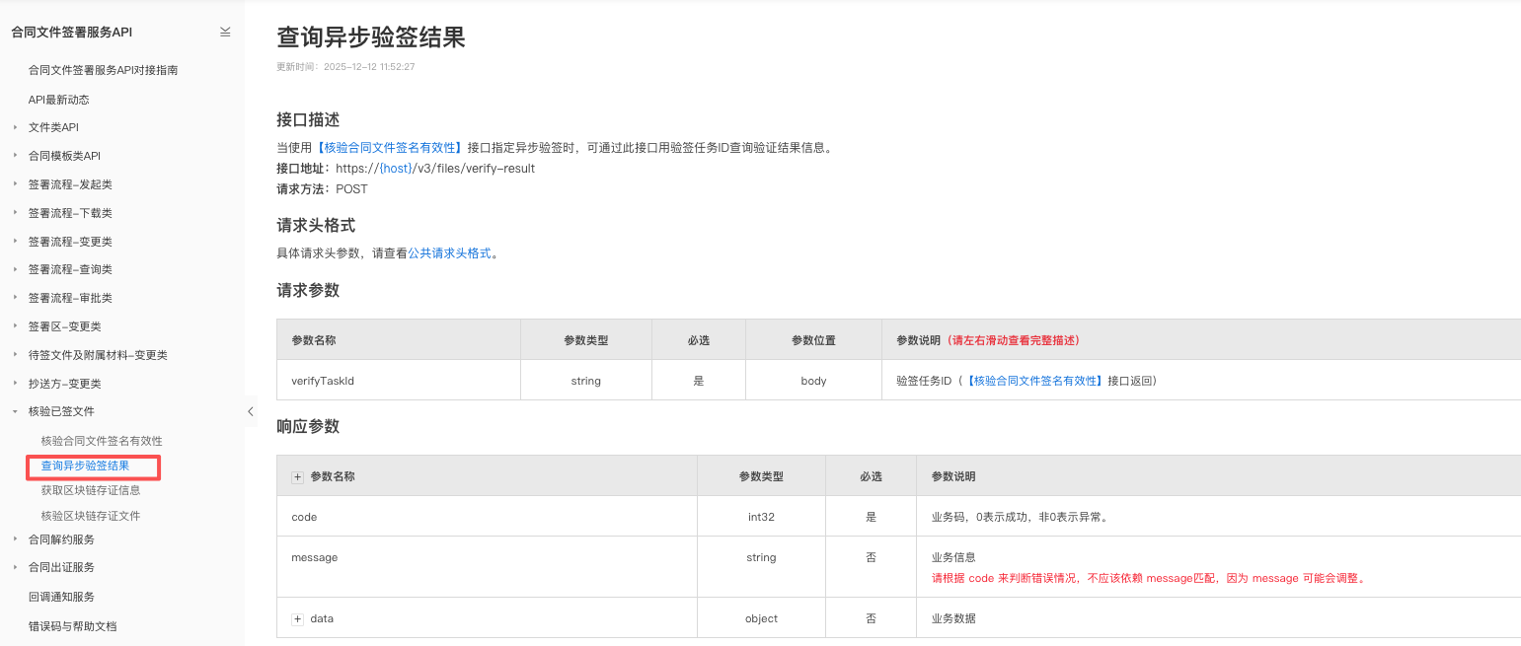Open API最新动态 in sidebar
Image resolution: width=1521 pixels, height=646 pixels.
click(x=58, y=100)
